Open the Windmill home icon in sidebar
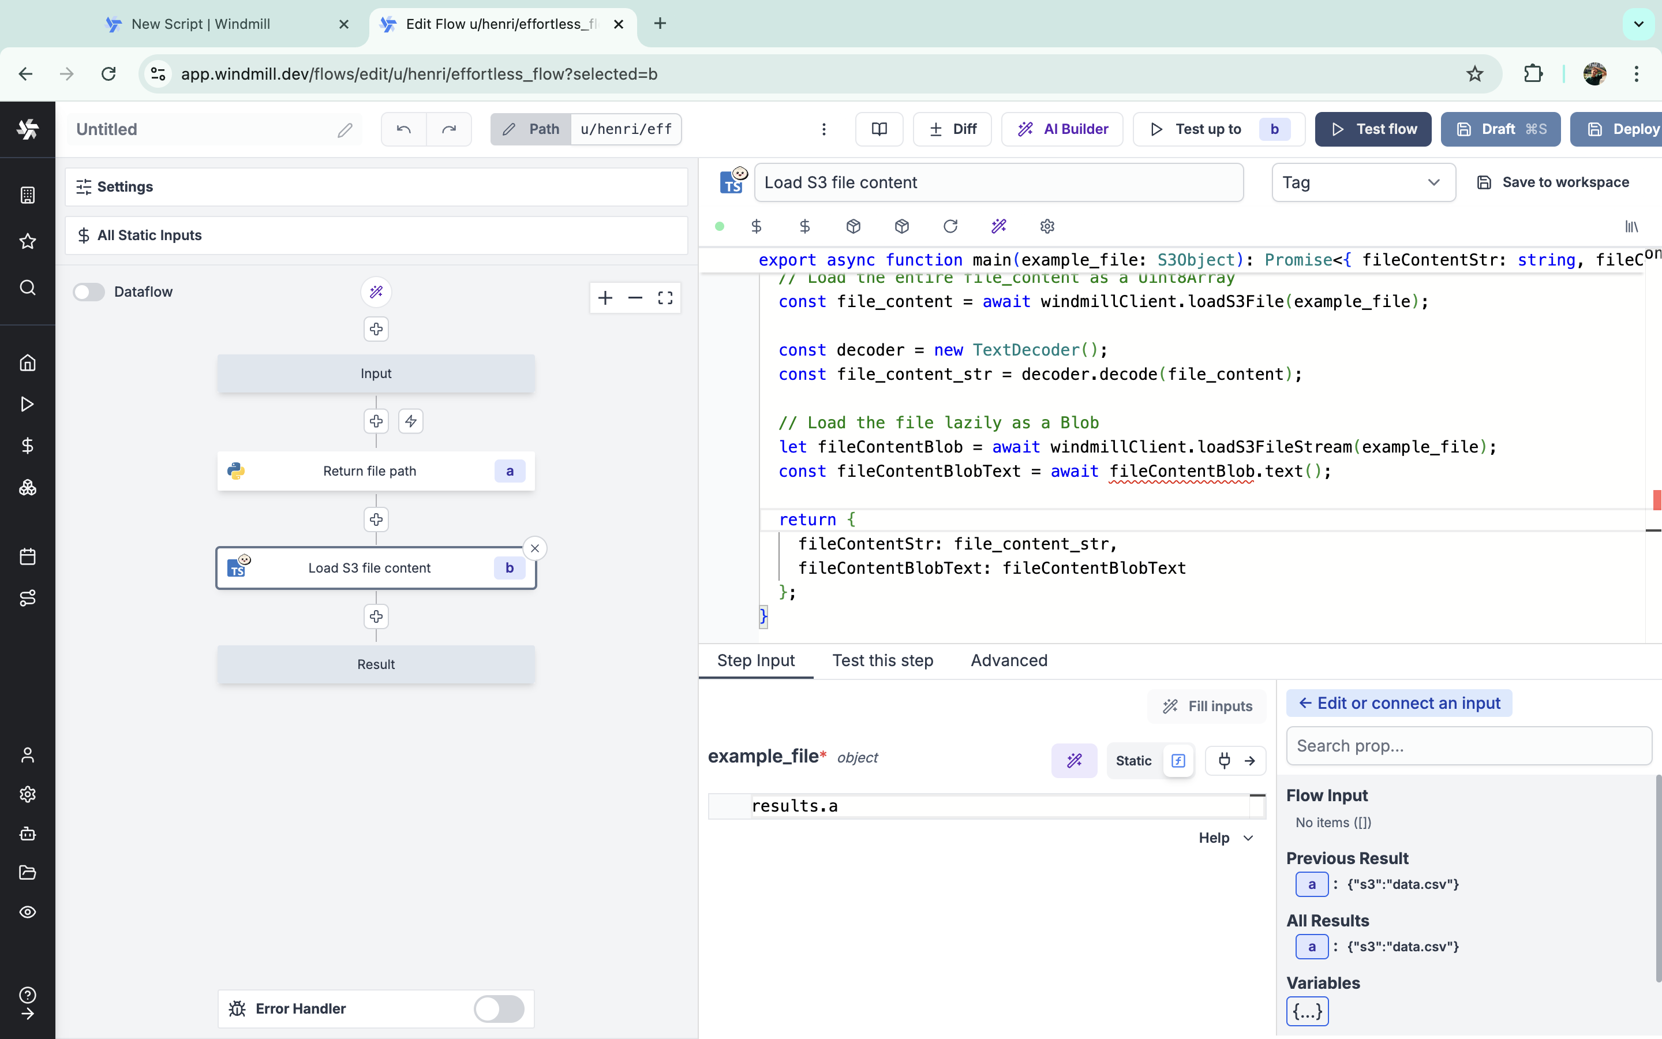Screen dimensions: 1662x1039 (28, 363)
